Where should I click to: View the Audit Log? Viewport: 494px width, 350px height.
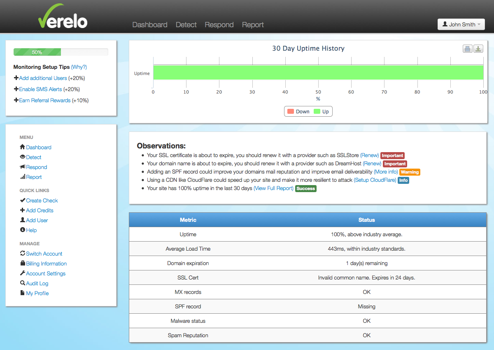[37, 283]
